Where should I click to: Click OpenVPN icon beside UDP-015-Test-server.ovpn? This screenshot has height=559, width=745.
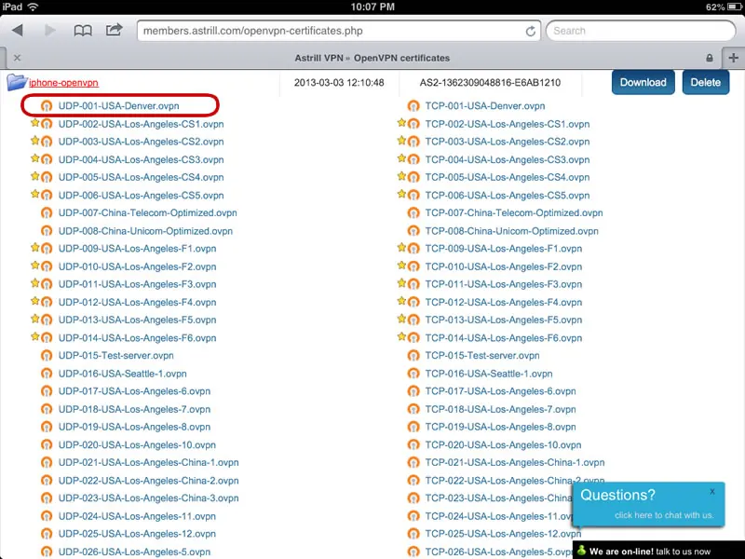[x=46, y=356]
